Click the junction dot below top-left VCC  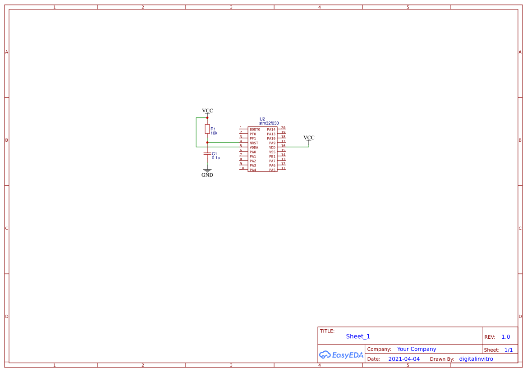(207, 118)
